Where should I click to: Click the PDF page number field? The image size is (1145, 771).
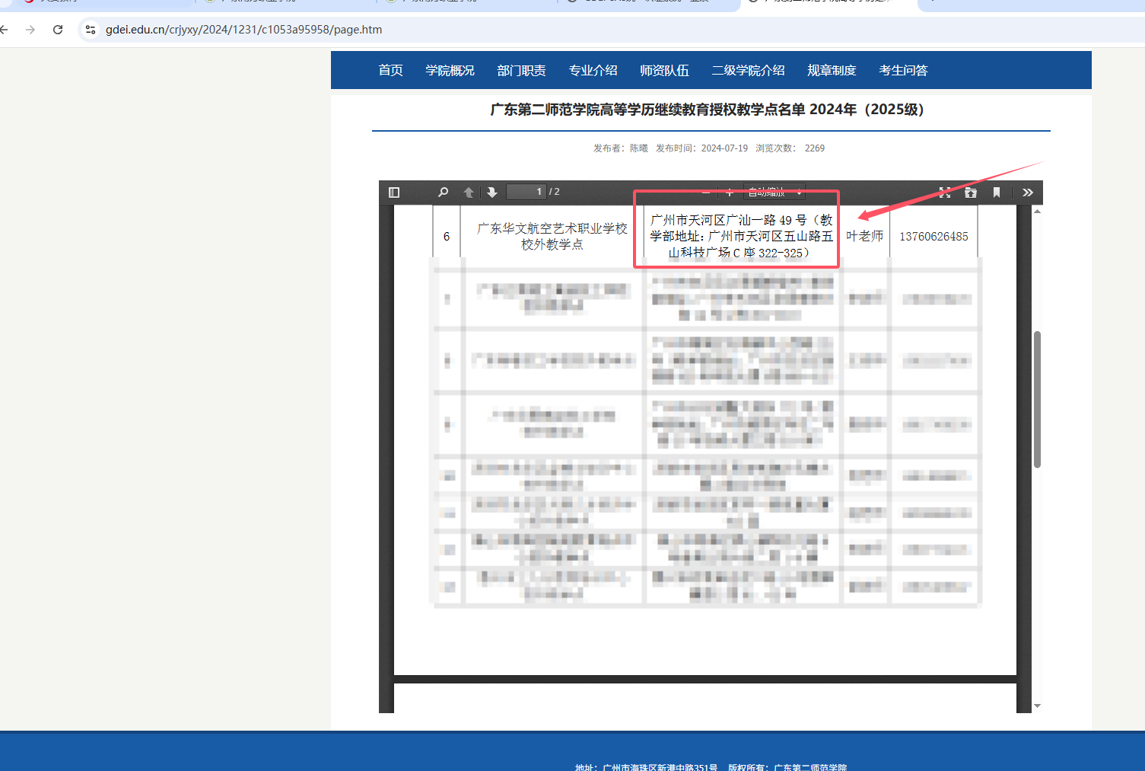(x=526, y=192)
